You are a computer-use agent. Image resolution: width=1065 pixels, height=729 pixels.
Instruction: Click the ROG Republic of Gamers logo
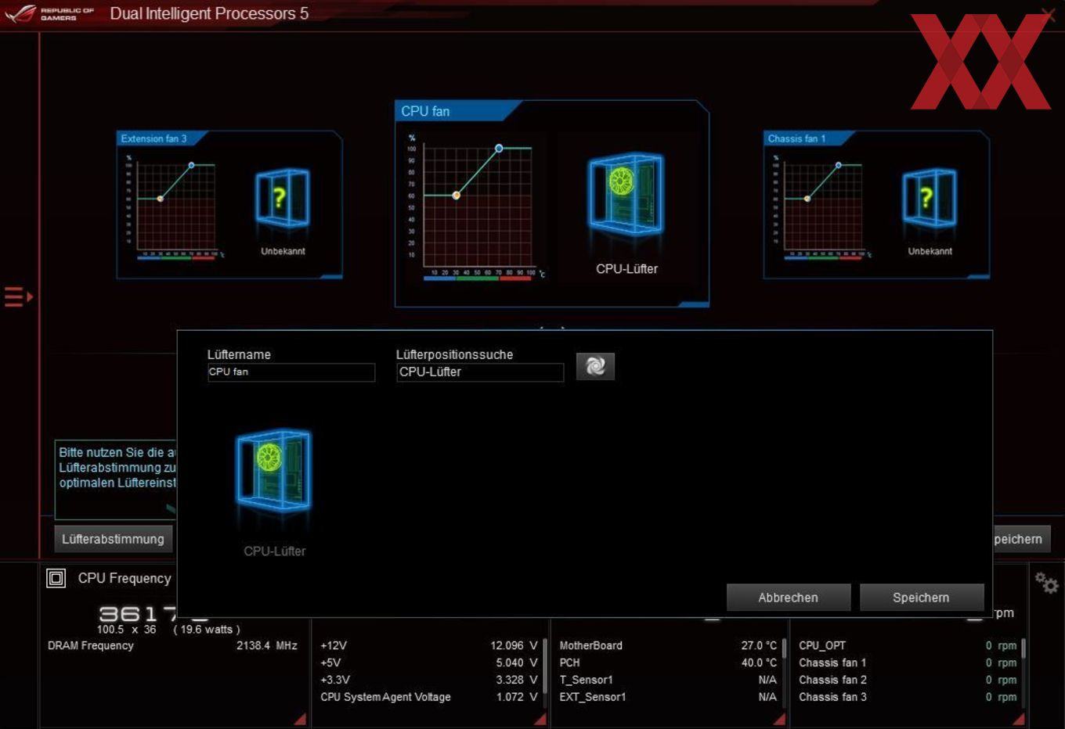pyautogui.click(x=49, y=13)
